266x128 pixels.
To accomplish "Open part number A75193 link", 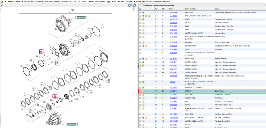I will pyautogui.click(x=173, y=82).
